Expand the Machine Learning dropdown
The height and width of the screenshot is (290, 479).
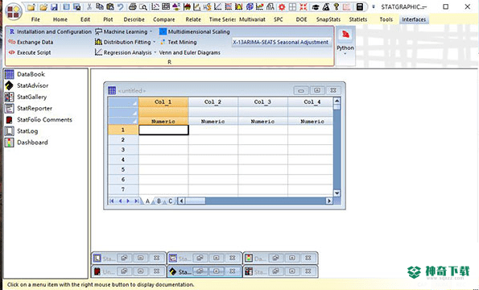coord(123,31)
